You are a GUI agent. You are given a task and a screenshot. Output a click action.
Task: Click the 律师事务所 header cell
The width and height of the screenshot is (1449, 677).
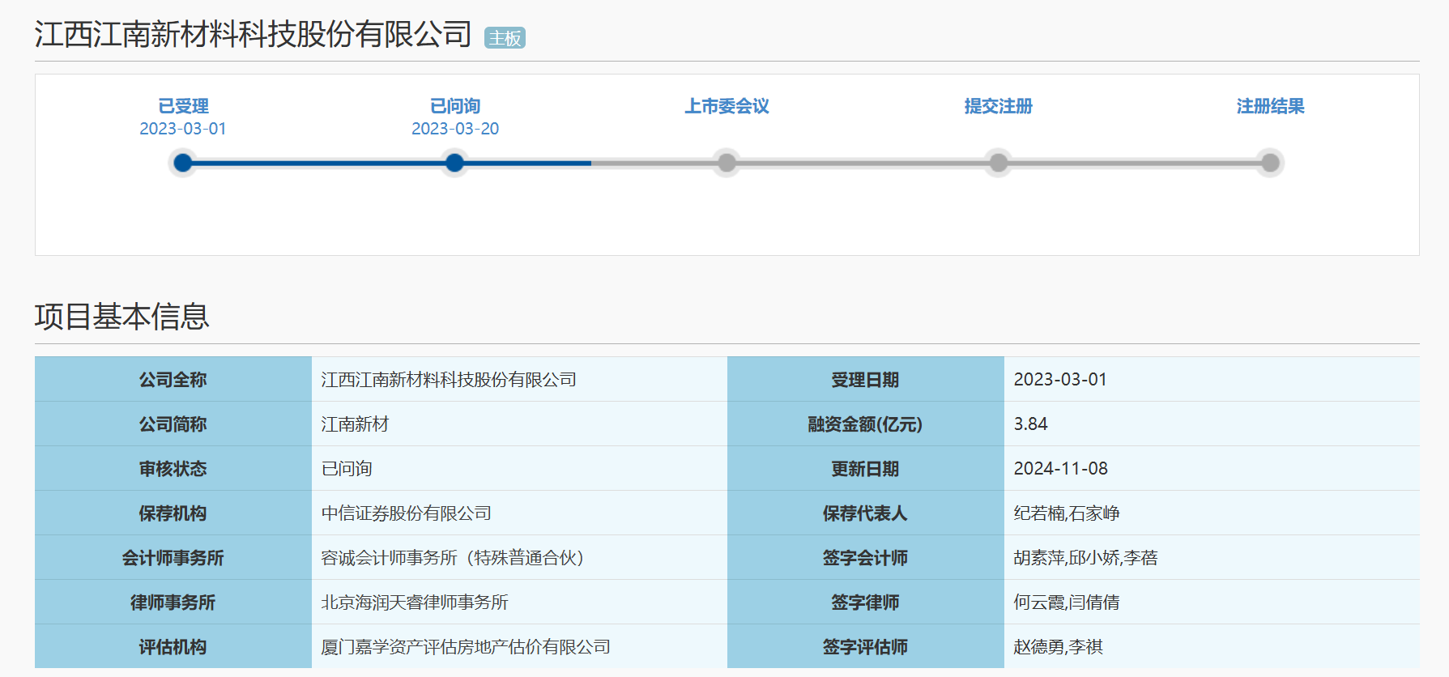173,602
